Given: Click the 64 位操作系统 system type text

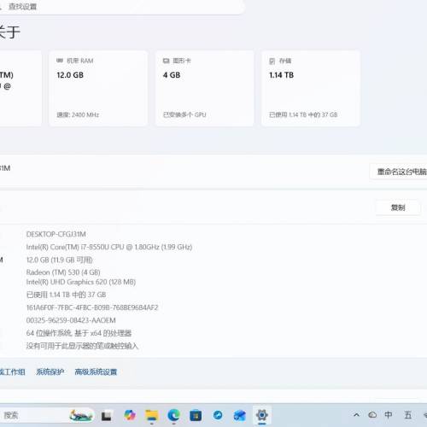Looking at the screenshot, I should coord(79,333).
